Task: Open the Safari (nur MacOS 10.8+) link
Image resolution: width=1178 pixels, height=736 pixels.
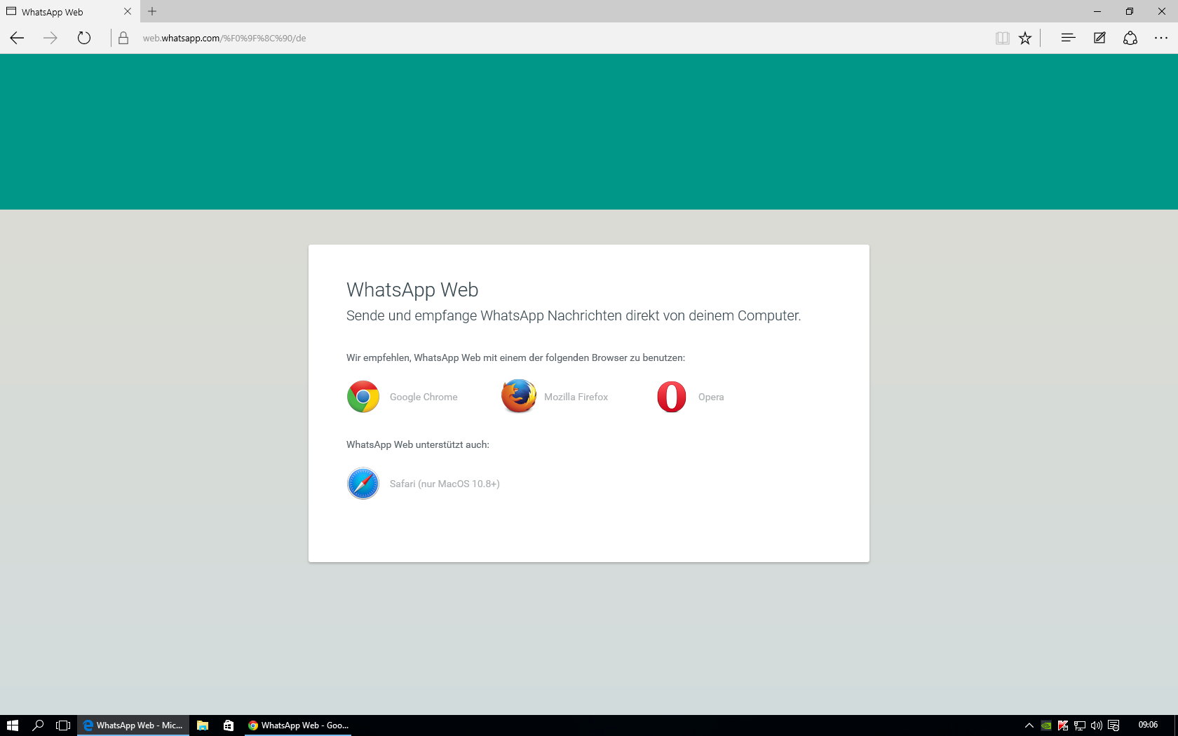Action: (x=445, y=484)
